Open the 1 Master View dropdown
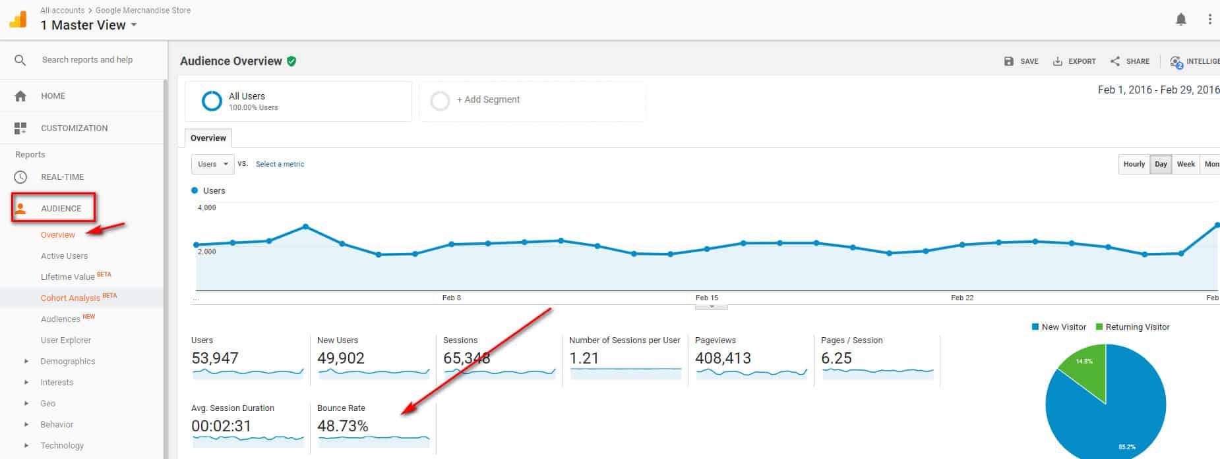 pos(89,25)
